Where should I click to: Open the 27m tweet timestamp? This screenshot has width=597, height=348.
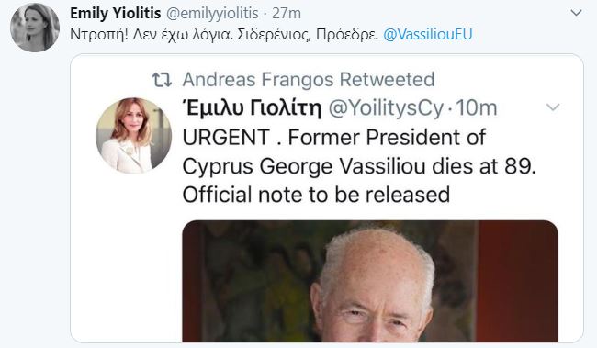click(x=287, y=14)
